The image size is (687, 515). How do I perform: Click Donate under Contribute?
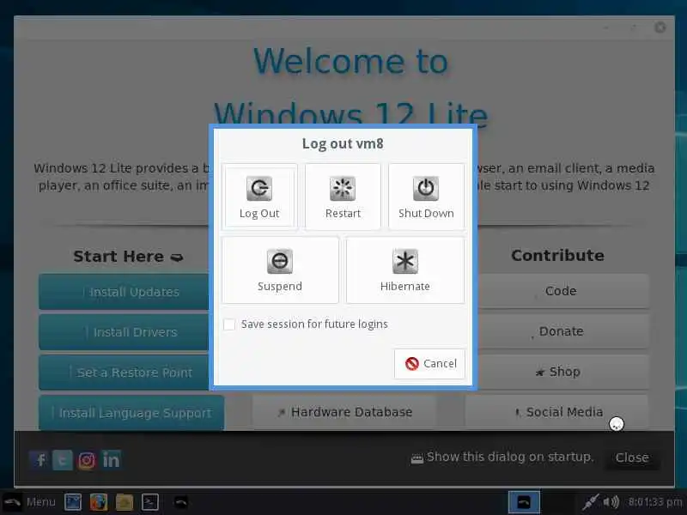(x=563, y=331)
